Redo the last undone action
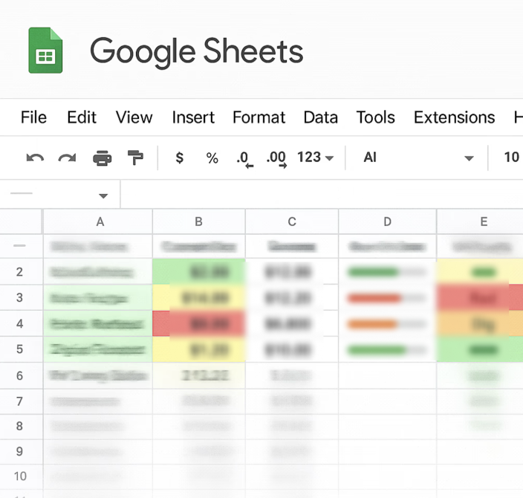 [x=67, y=158]
